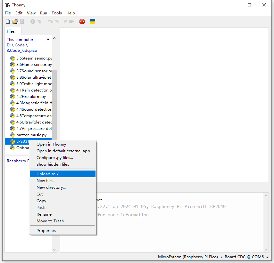Click the This computer link
This screenshot has width=274, height=263.
[20, 40]
